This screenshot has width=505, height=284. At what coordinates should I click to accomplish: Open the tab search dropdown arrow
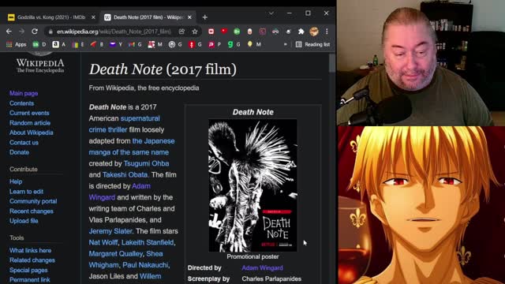pyautogui.click(x=271, y=13)
